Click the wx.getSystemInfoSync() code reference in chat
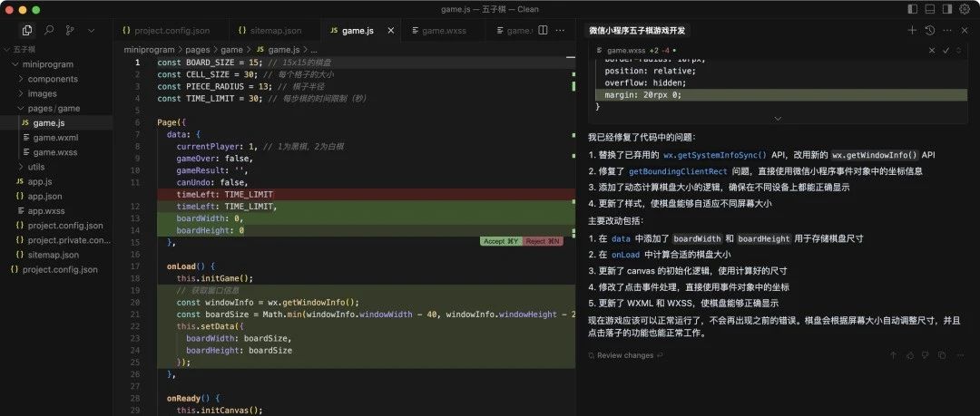980x416 pixels. 714,155
